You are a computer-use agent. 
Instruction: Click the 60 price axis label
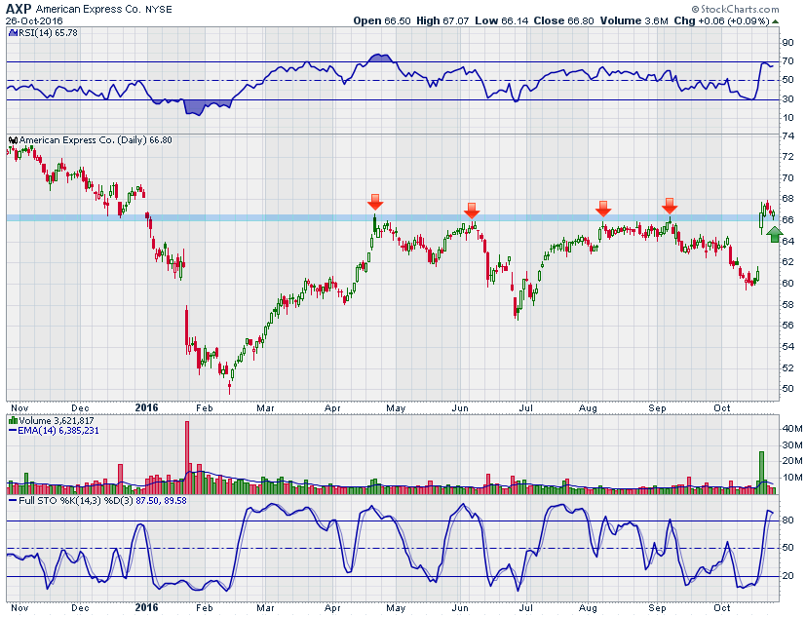pos(787,284)
